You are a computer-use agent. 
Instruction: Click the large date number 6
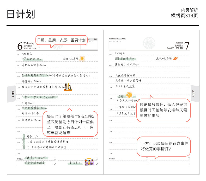[x=20, y=46]
